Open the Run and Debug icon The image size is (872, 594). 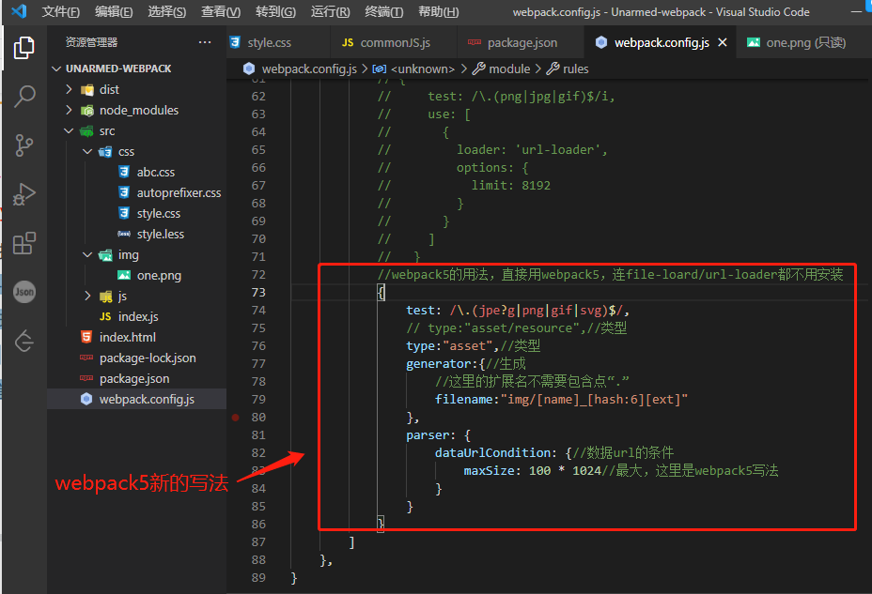[23, 194]
